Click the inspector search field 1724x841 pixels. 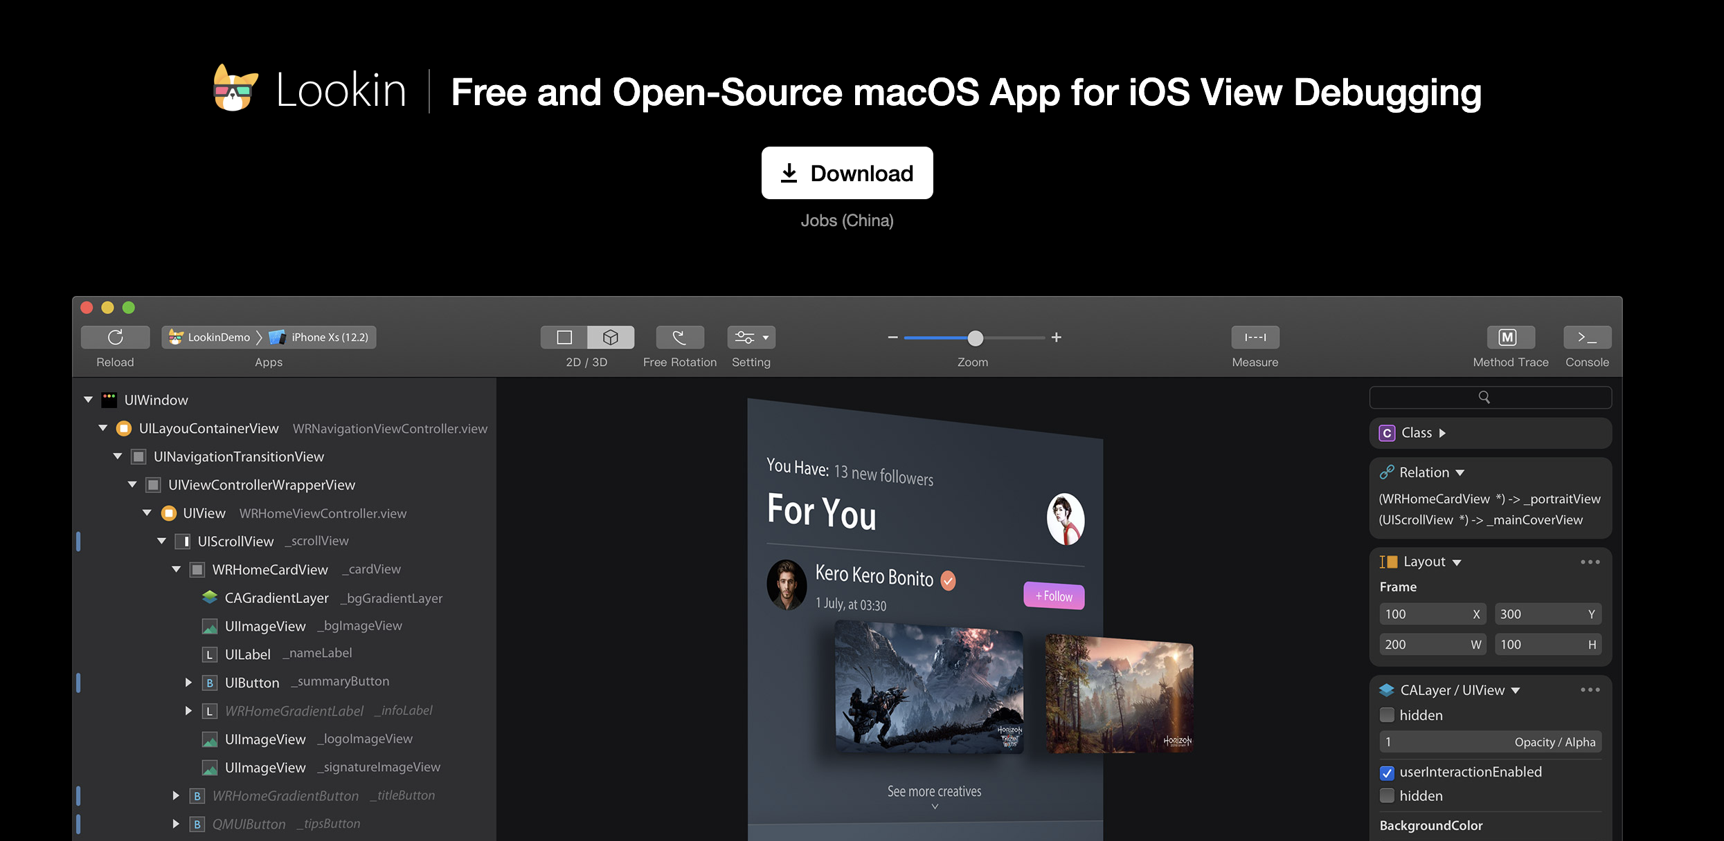(1490, 397)
